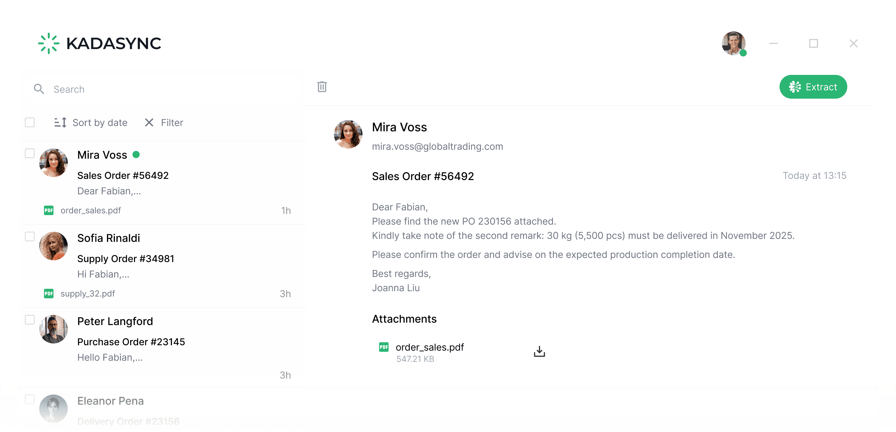Viewport: 896px width, 432px height.
Task: Download the order_sales.pdf attachment
Action: tap(539, 352)
